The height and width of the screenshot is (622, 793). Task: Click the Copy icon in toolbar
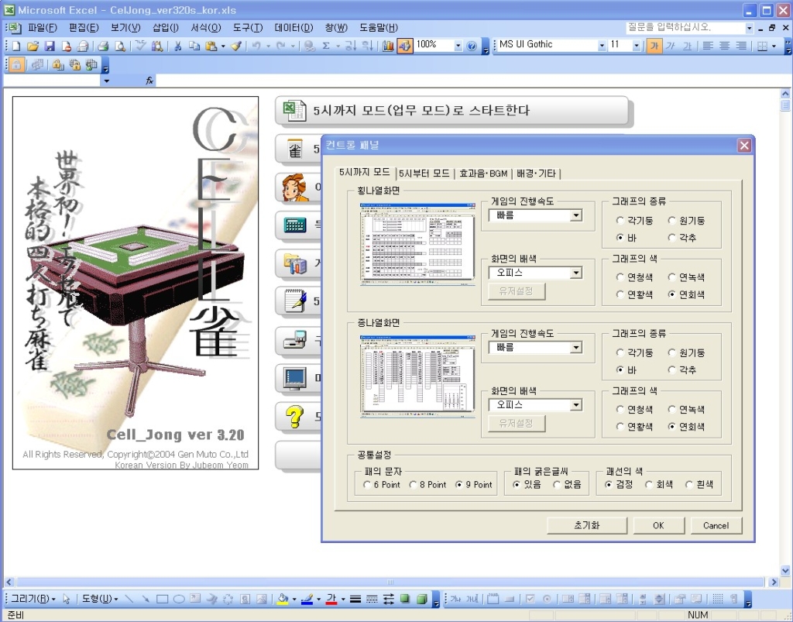tap(194, 46)
